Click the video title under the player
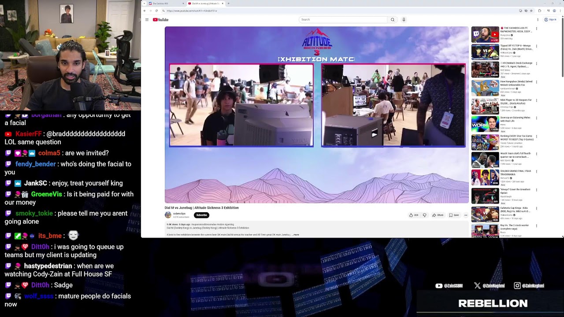This screenshot has height=317, width=564. click(x=202, y=208)
